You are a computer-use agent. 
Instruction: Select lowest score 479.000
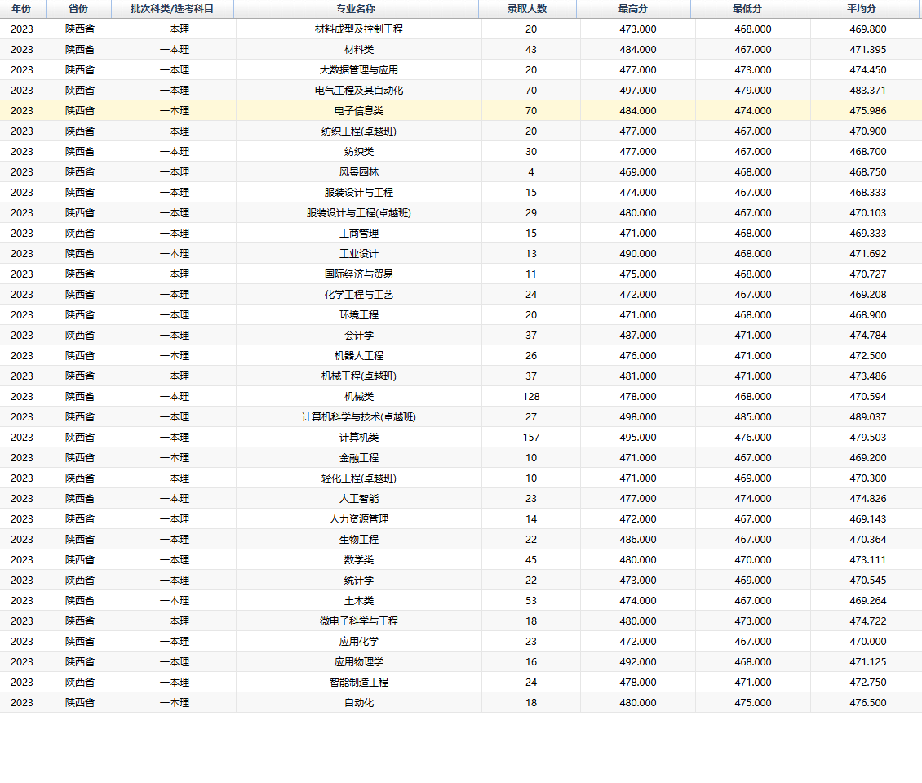tap(752, 90)
